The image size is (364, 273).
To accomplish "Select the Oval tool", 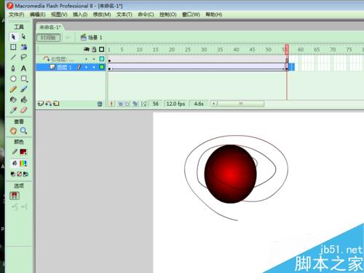I will (x=13, y=79).
